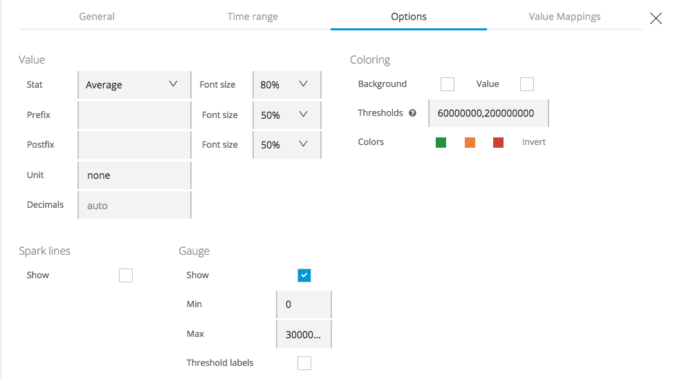Switch to the General tab
Viewport: 673px width, 379px height.
tap(97, 17)
